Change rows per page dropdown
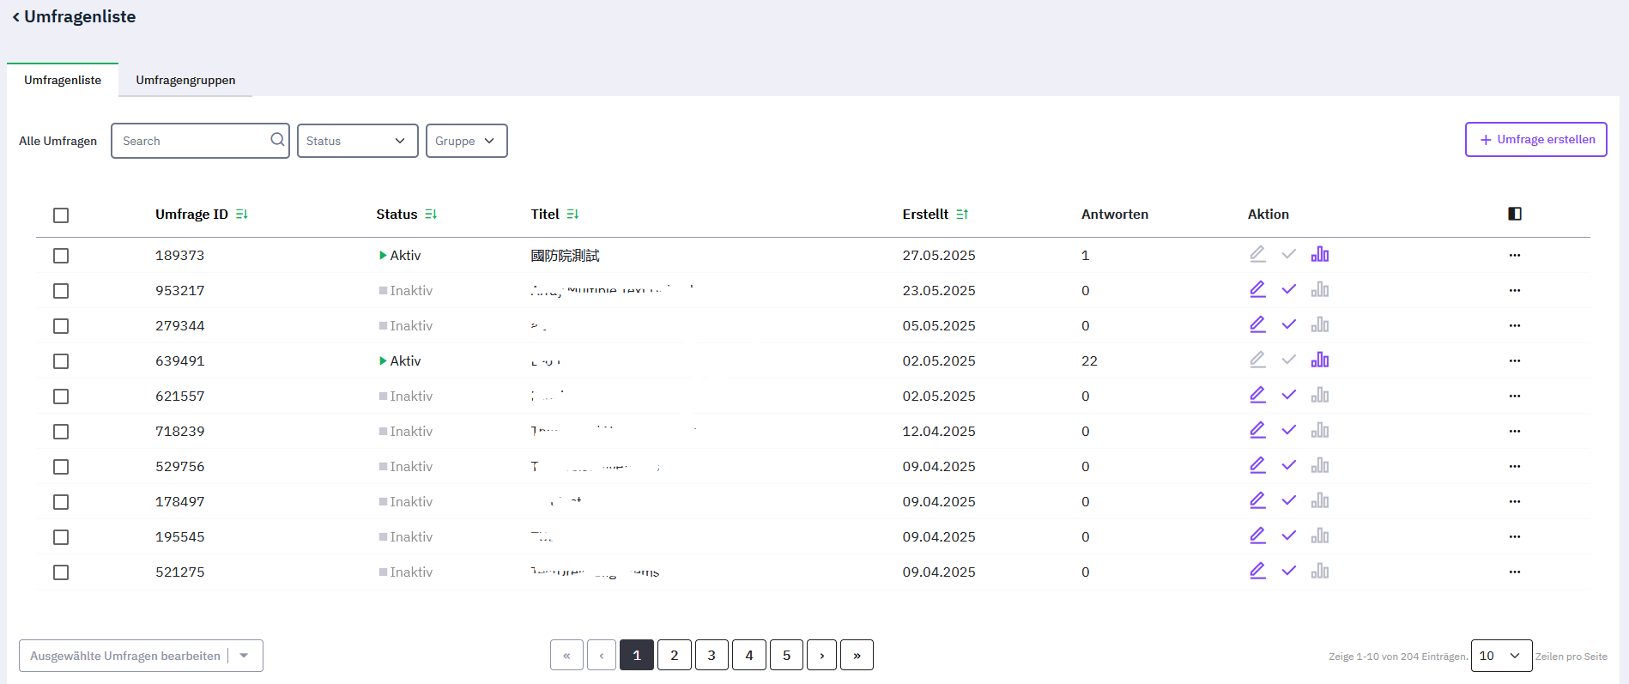 click(1500, 656)
